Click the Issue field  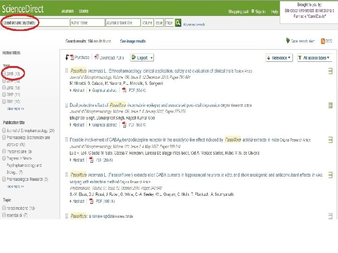coord(159,22)
